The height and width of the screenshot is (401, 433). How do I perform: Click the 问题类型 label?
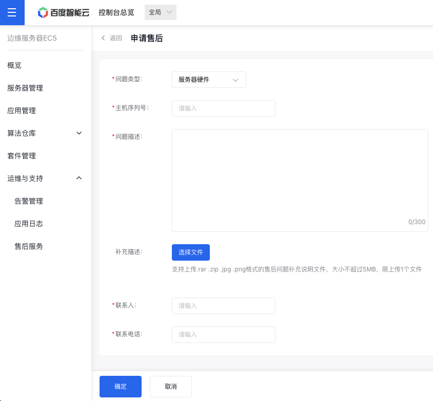point(129,79)
